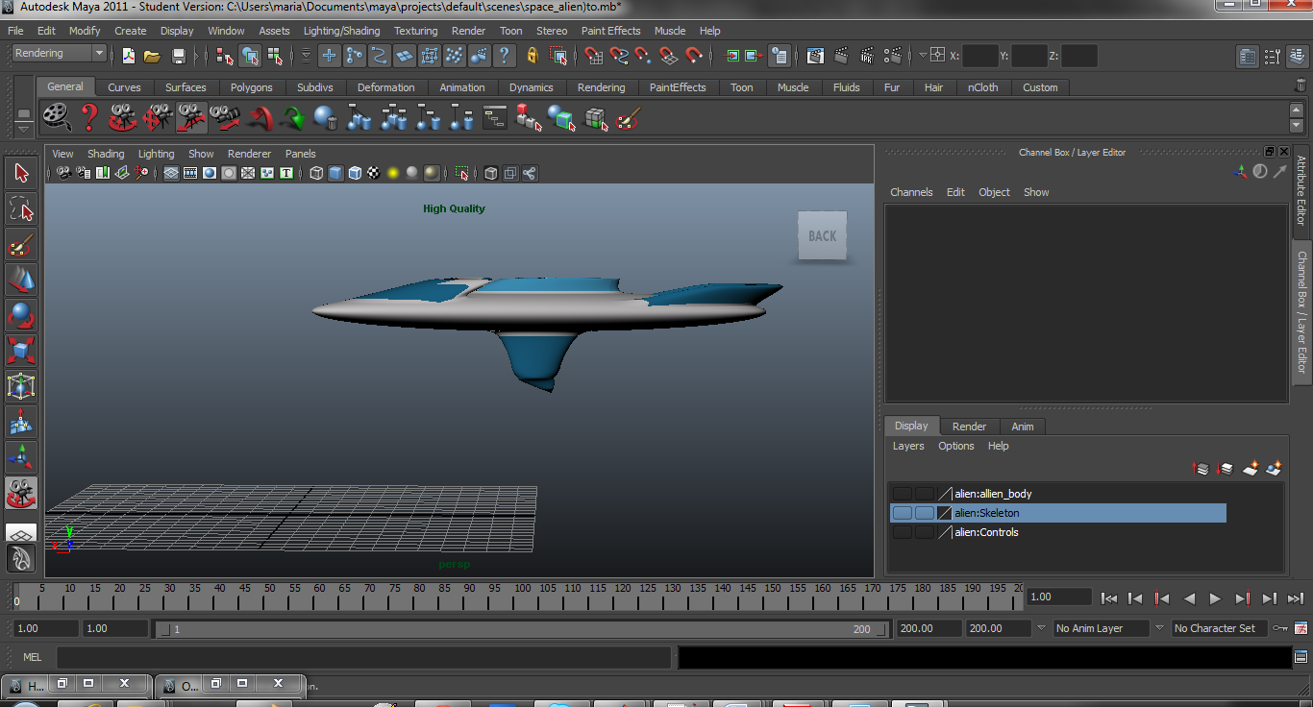Move selected layer up in list
This screenshot has width=1313, height=707.
point(1201,469)
